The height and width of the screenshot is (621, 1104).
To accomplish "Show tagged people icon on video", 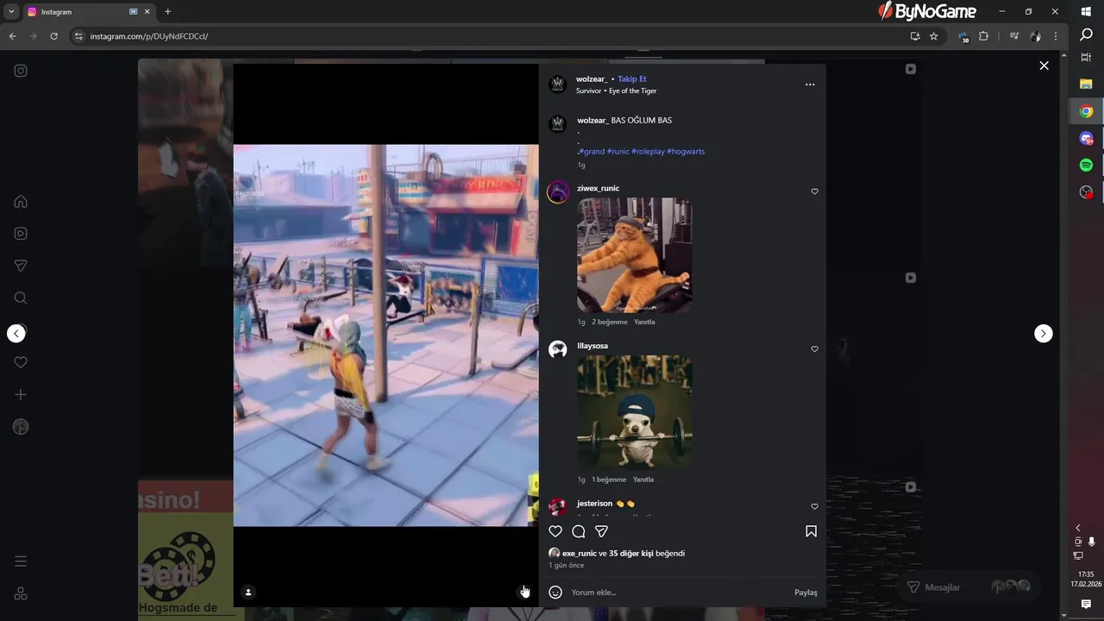I will click(x=248, y=592).
